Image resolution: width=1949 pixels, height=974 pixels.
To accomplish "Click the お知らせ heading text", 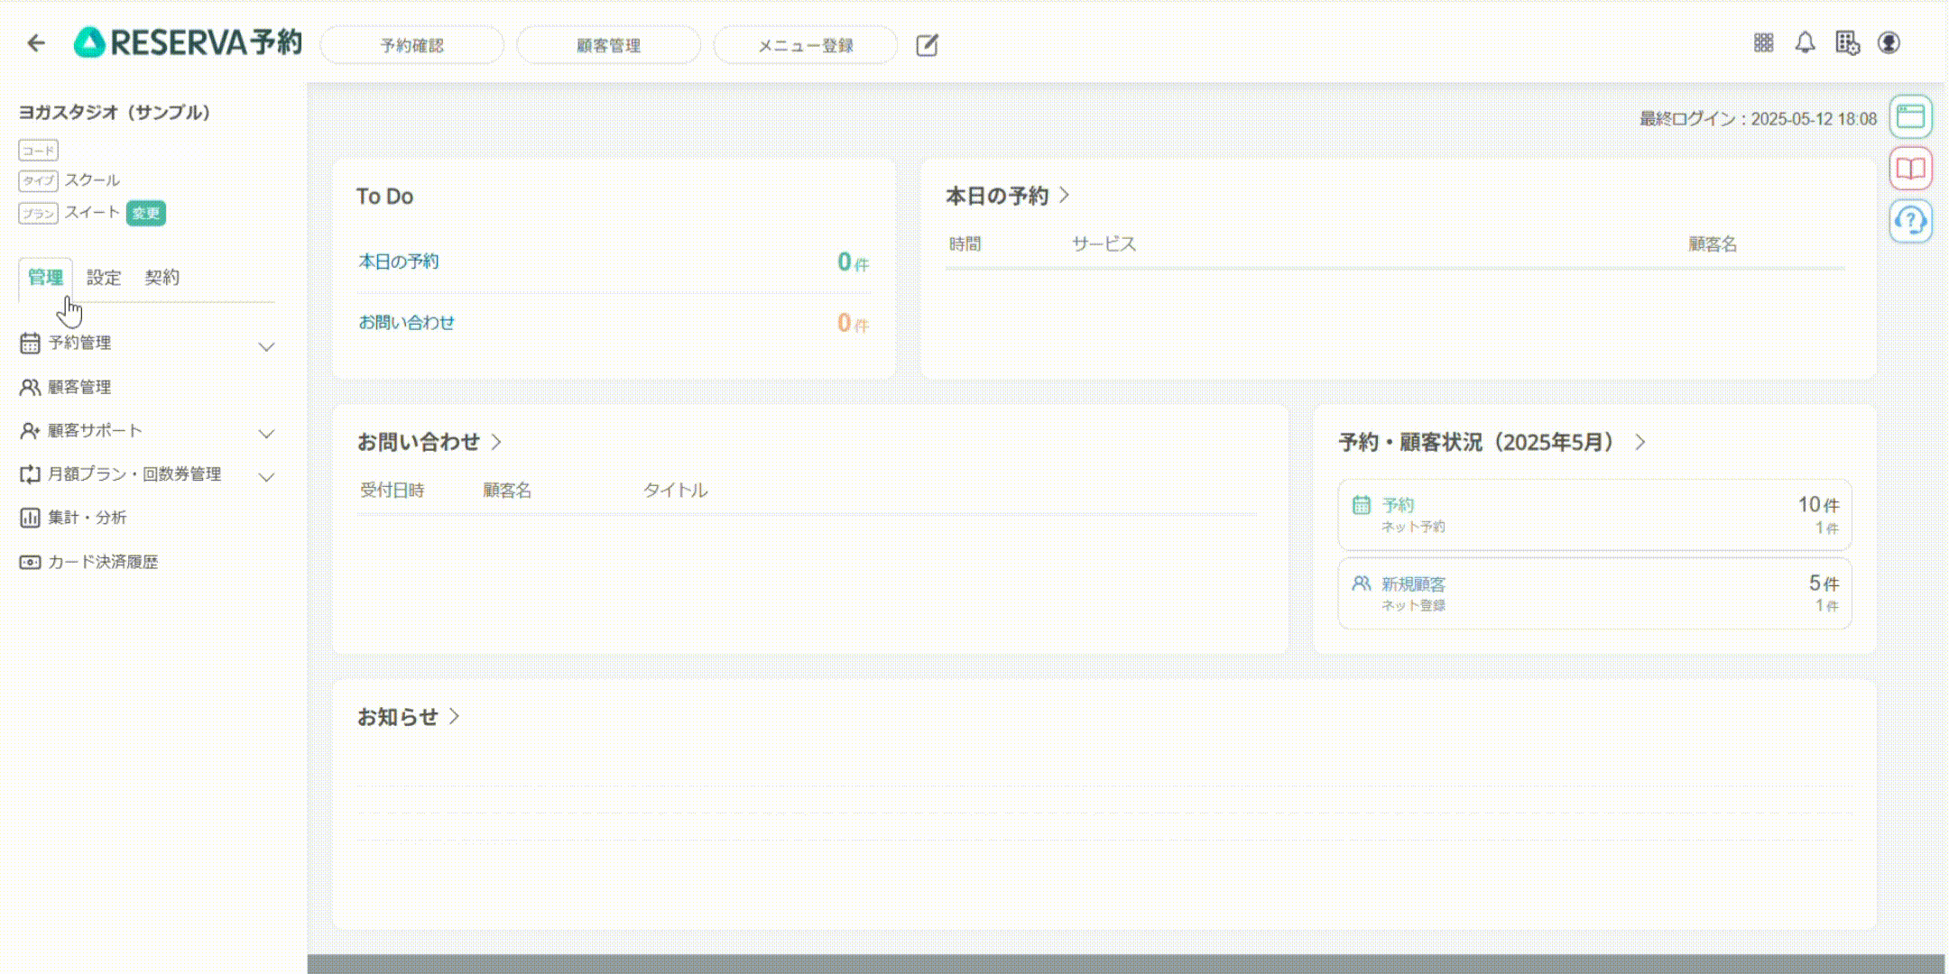I will pyautogui.click(x=398, y=716).
